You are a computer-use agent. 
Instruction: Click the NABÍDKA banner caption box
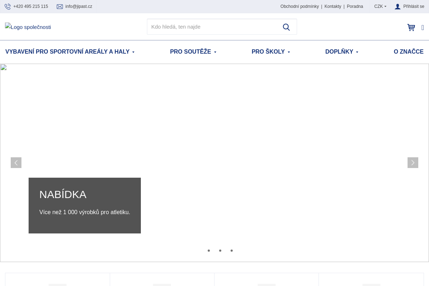coord(85,205)
